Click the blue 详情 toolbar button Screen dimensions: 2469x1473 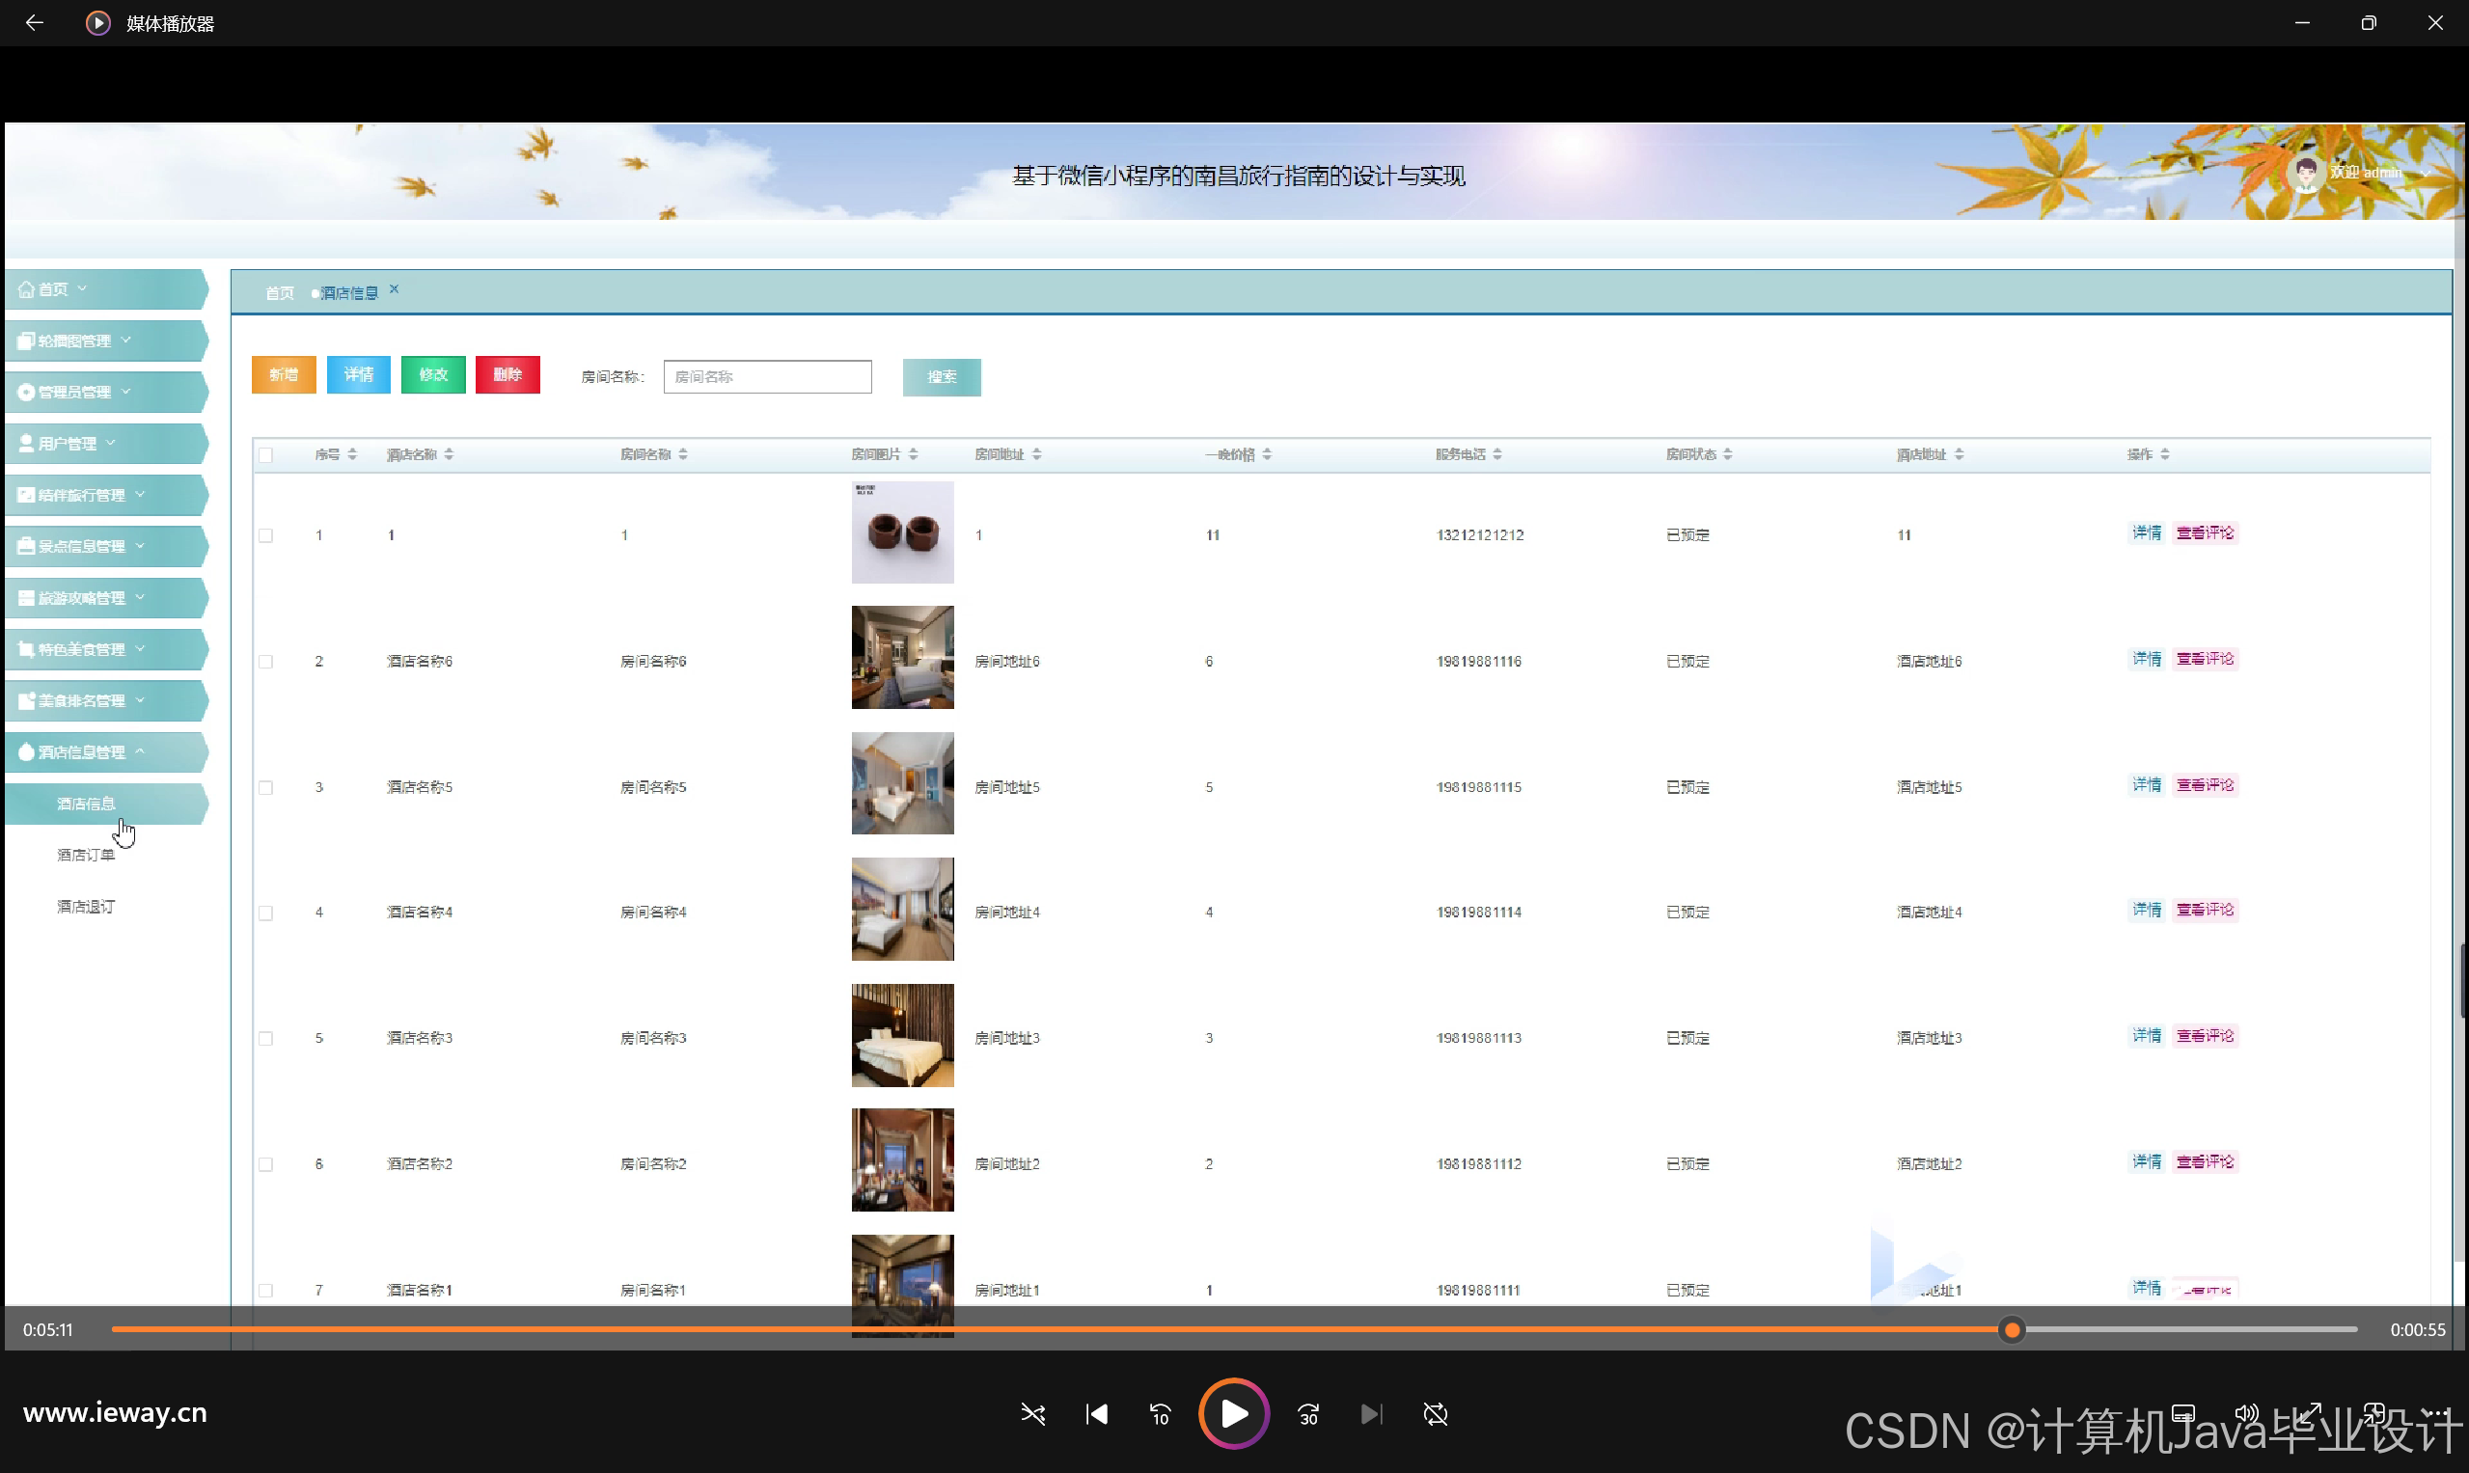pyautogui.click(x=358, y=375)
